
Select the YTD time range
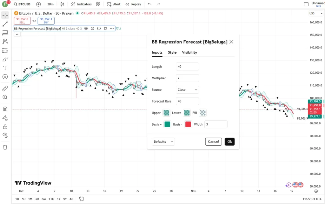pos(51,199)
